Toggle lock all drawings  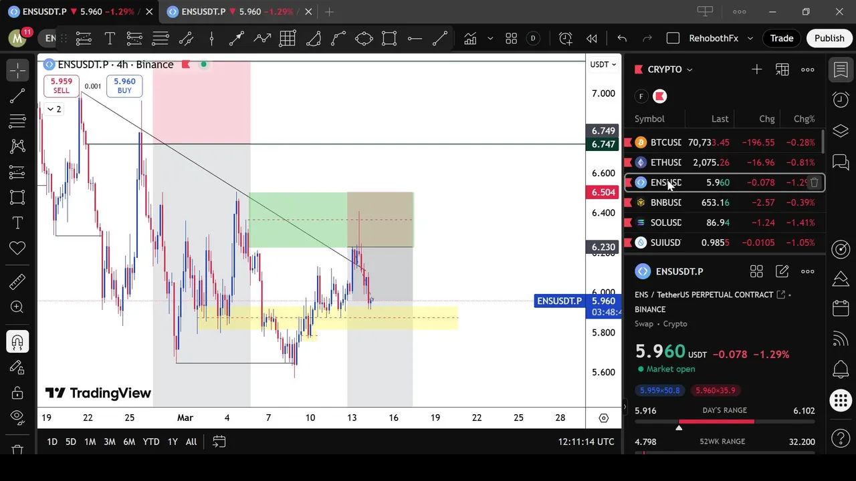[17, 393]
